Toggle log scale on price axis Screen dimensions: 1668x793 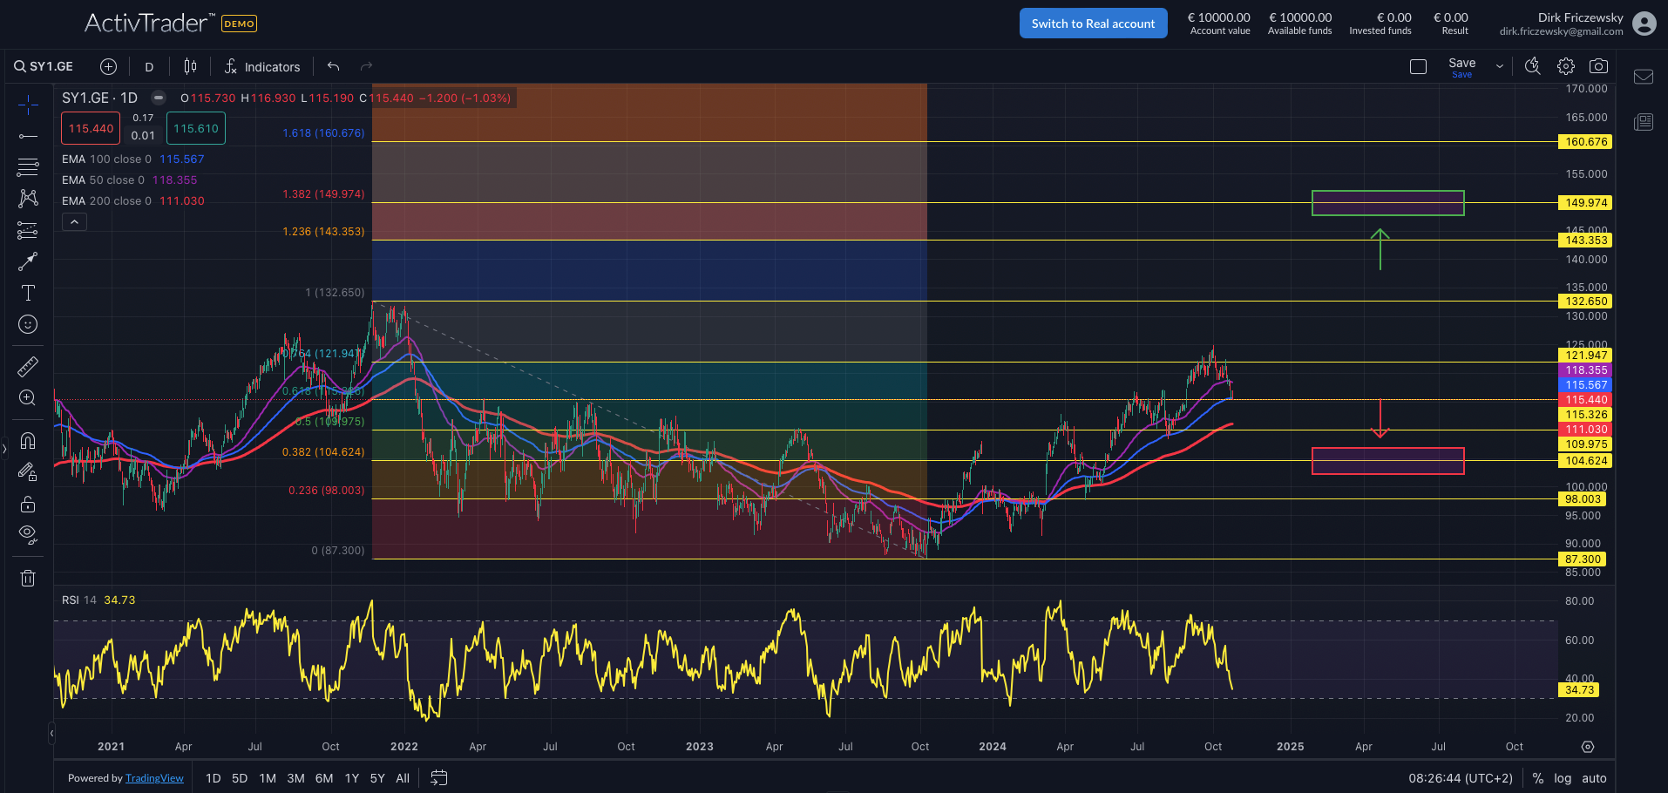[x=1563, y=778]
